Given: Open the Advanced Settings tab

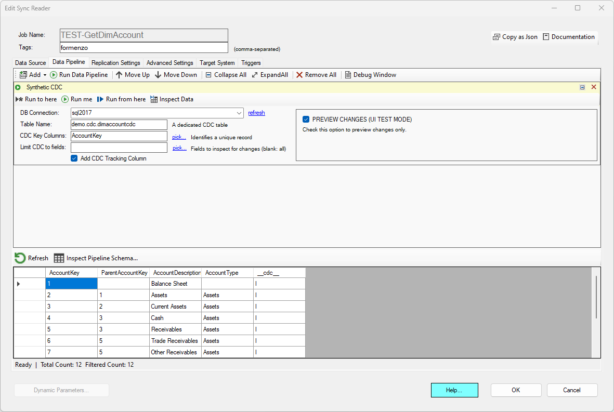Looking at the screenshot, I should [x=170, y=62].
